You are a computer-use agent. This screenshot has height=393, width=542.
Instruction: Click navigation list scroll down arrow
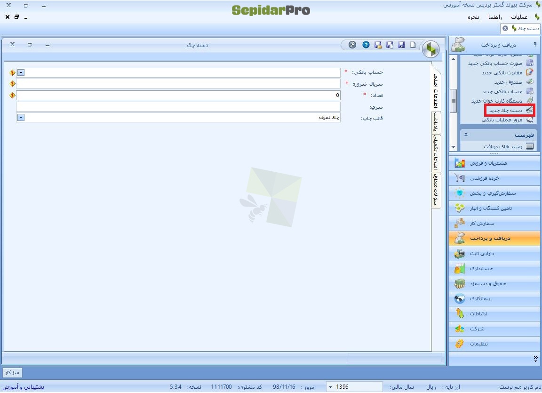(x=453, y=147)
